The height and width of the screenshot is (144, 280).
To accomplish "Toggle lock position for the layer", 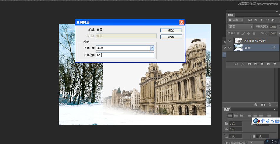I will pyautogui.click(x=248, y=34).
